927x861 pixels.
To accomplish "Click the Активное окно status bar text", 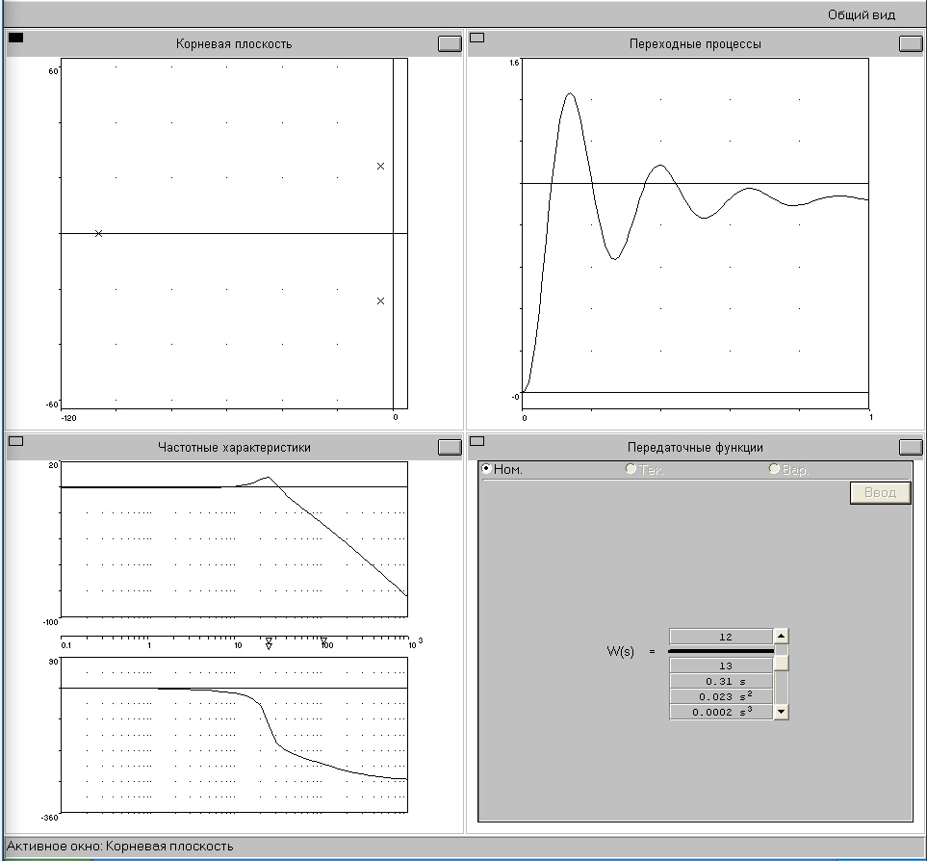I will (x=120, y=847).
